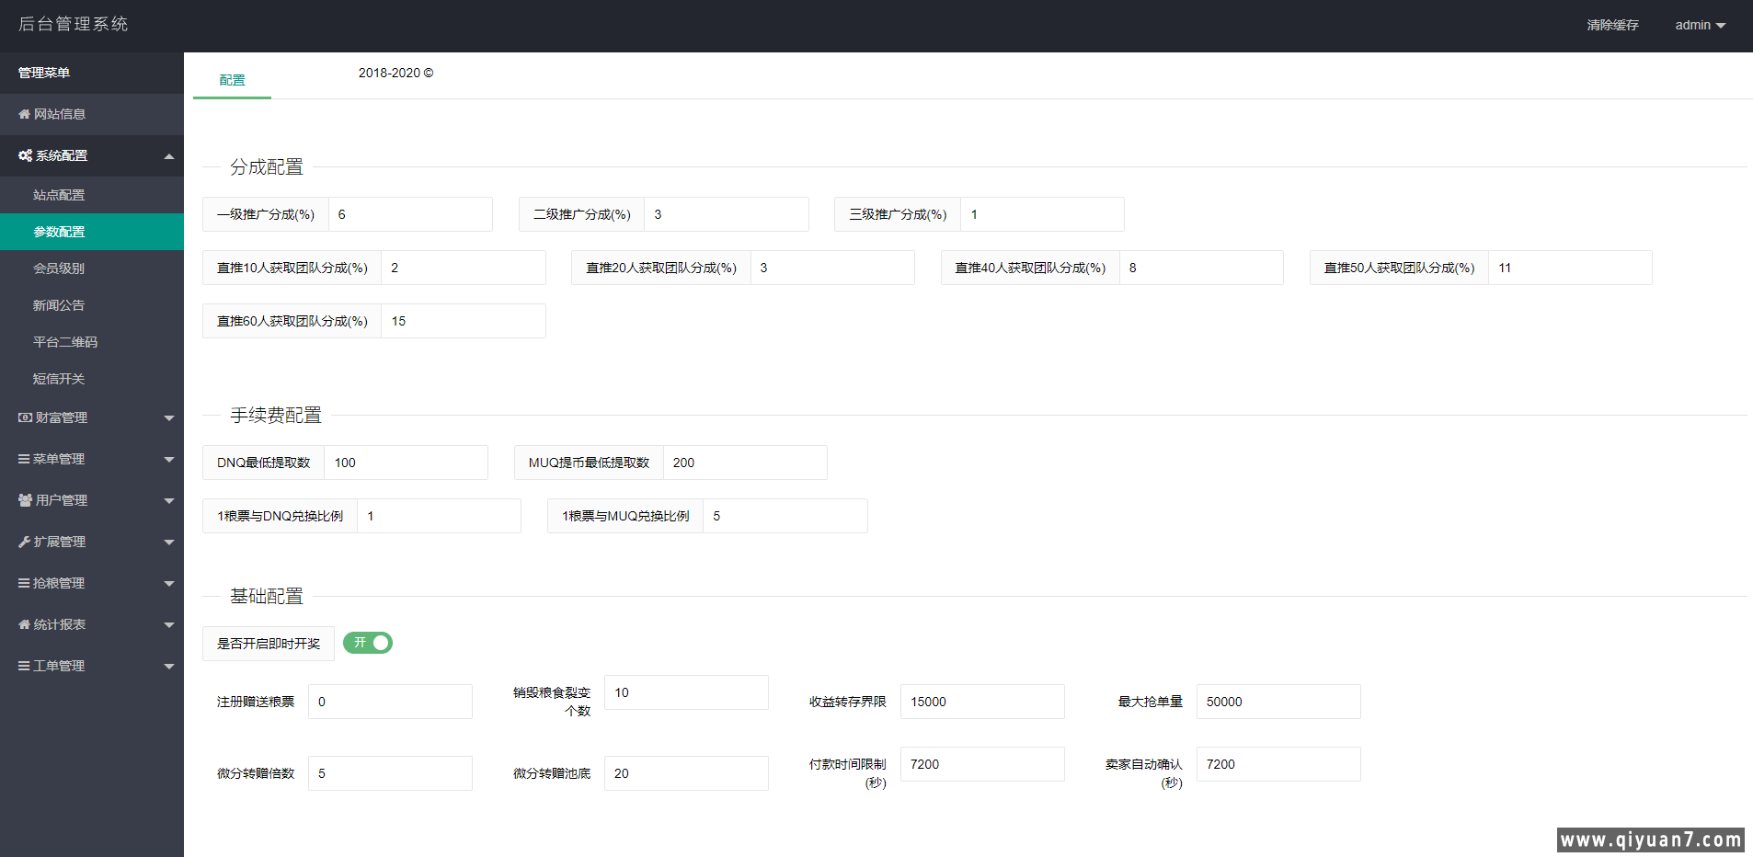Open the 参数配置 menu item
This screenshot has height=857, width=1753.
point(59,231)
